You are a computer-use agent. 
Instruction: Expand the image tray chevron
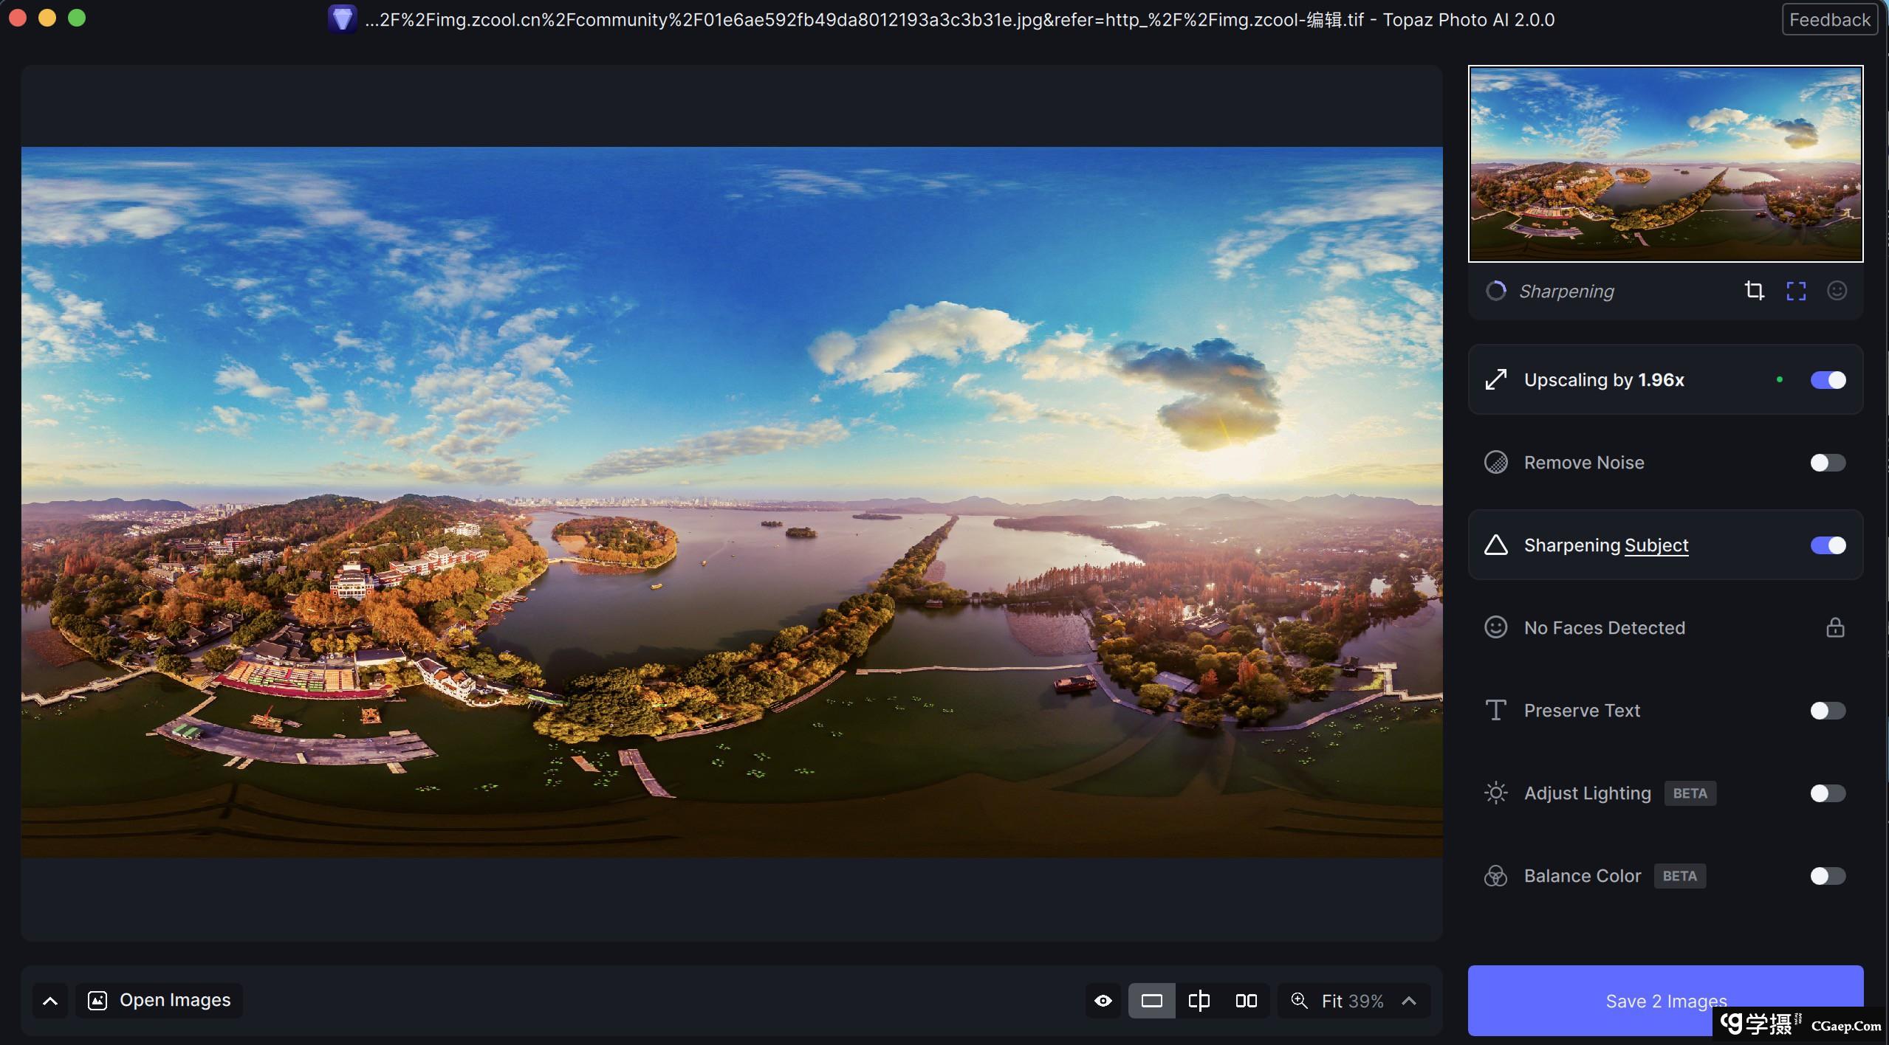click(x=50, y=1001)
